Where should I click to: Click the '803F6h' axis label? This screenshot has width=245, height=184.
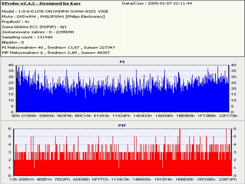(x=65, y=116)
